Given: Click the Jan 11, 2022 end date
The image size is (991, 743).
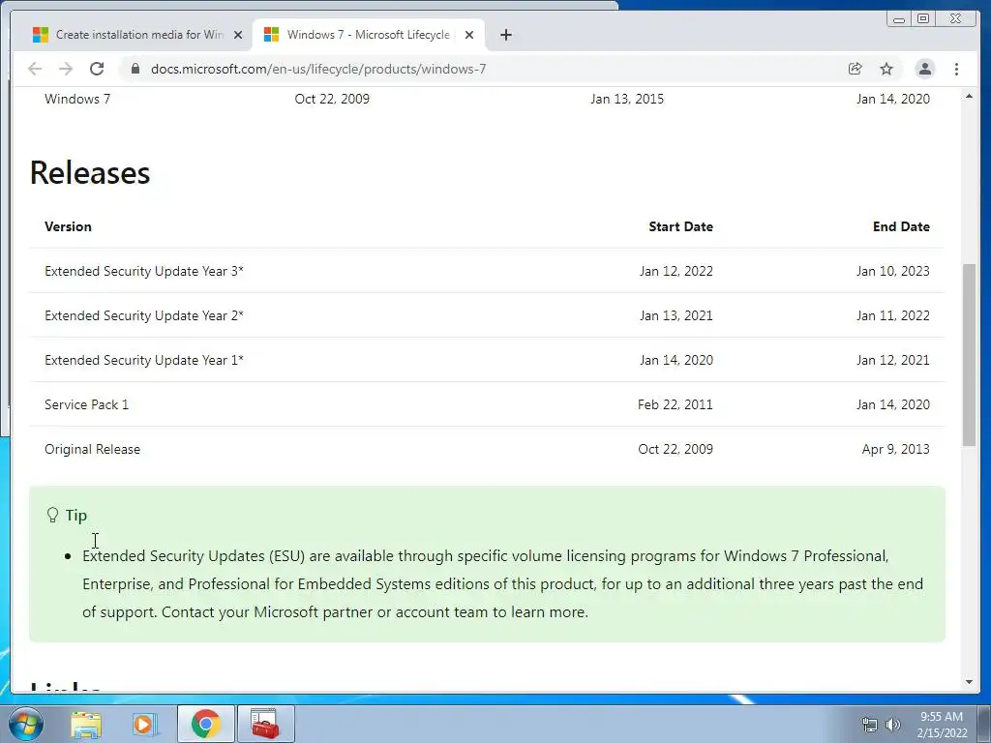Looking at the screenshot, I should pos(893,315).
